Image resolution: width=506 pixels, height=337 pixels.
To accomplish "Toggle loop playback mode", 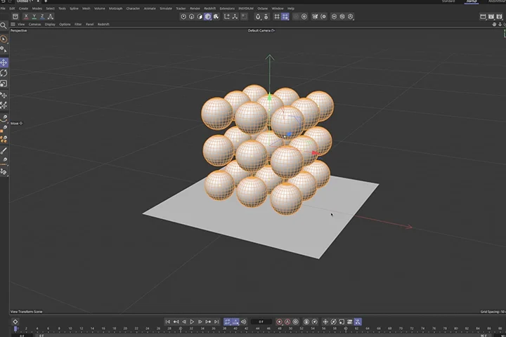I will (x=227, y=322).
